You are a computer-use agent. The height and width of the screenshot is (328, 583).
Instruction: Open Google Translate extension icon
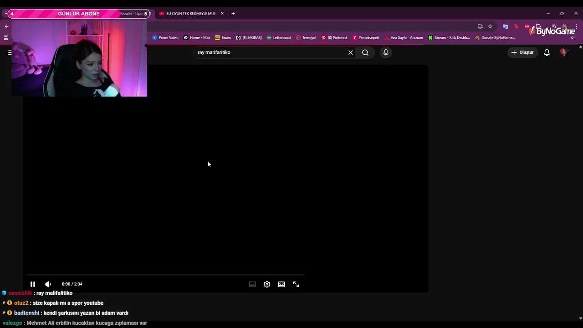(505, 26)
